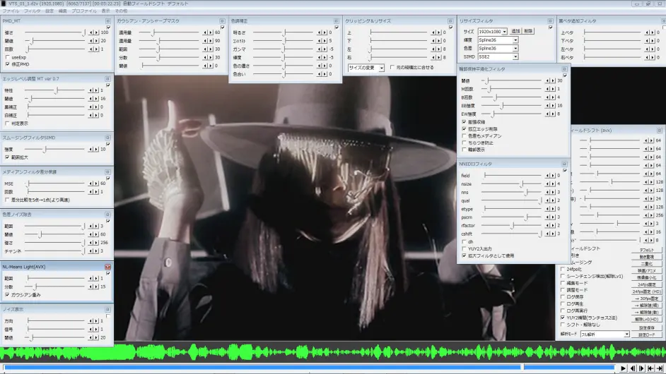Open the ファイル menu

point(11,11)
